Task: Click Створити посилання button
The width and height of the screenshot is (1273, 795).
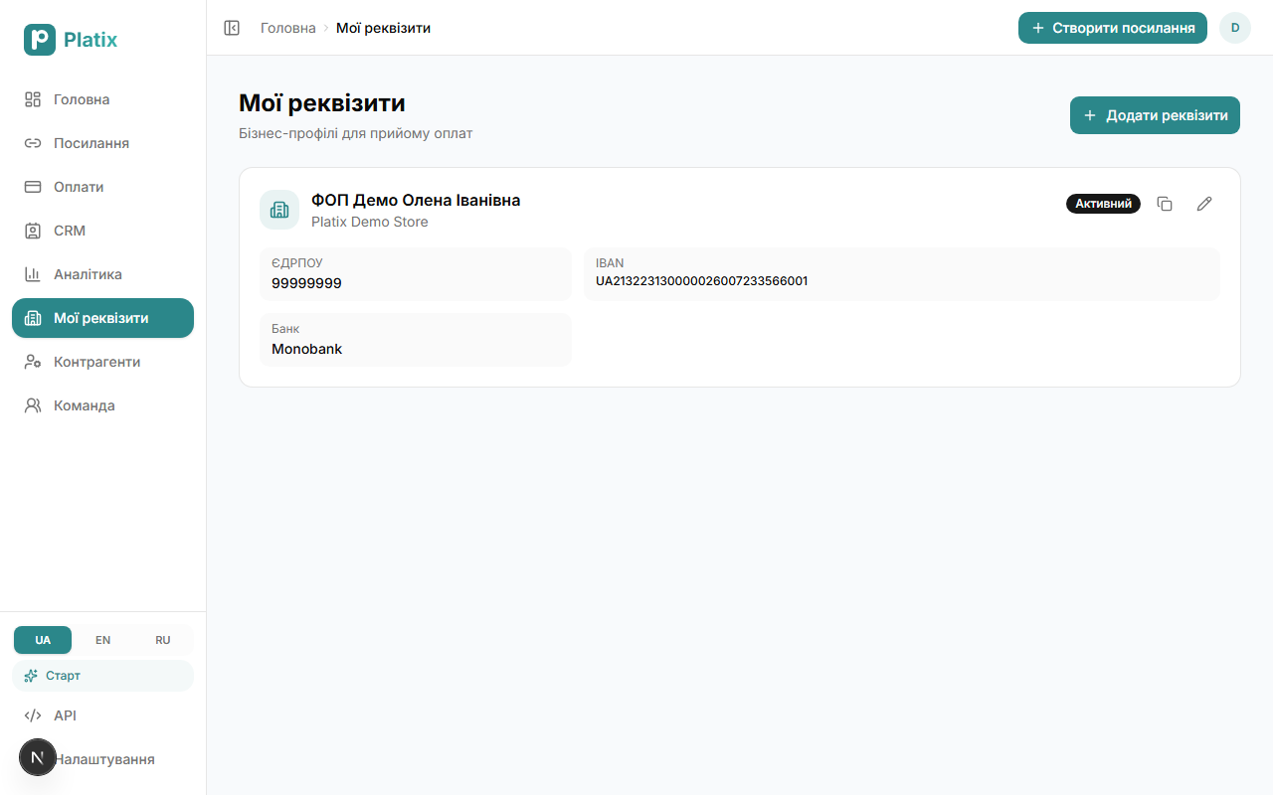Action: tap(1113, 28)
